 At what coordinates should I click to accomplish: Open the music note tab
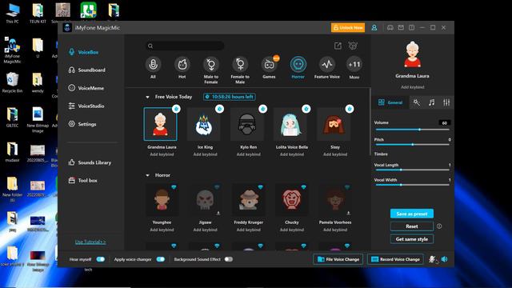point(432,102)
